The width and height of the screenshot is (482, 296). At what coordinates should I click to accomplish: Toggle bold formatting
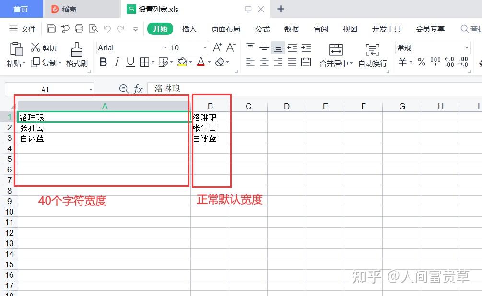[103, 62]
